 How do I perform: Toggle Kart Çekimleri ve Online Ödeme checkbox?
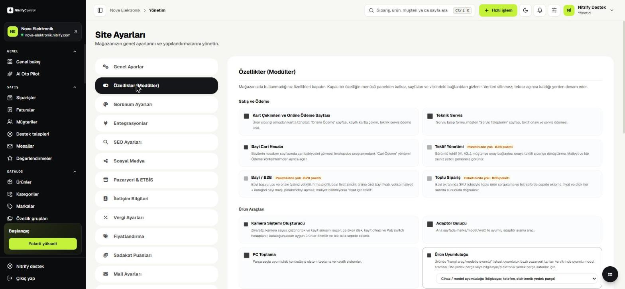click(246, 116)
